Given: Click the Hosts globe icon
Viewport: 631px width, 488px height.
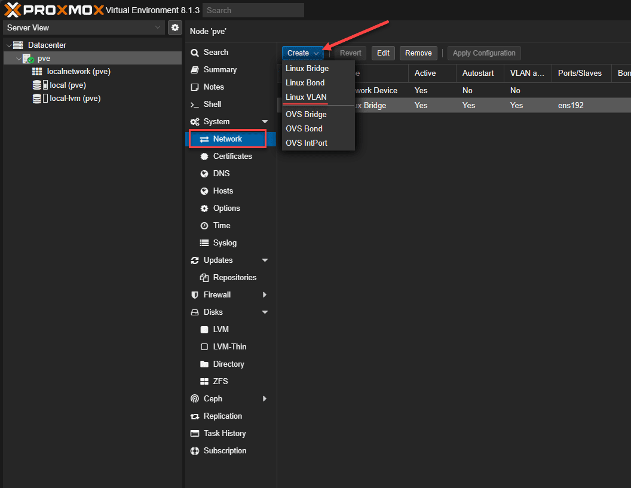Looking at the screenshot, I should coord(204,191).
